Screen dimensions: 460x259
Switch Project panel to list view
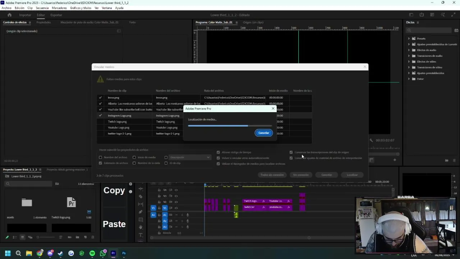(x=15, y=237)
